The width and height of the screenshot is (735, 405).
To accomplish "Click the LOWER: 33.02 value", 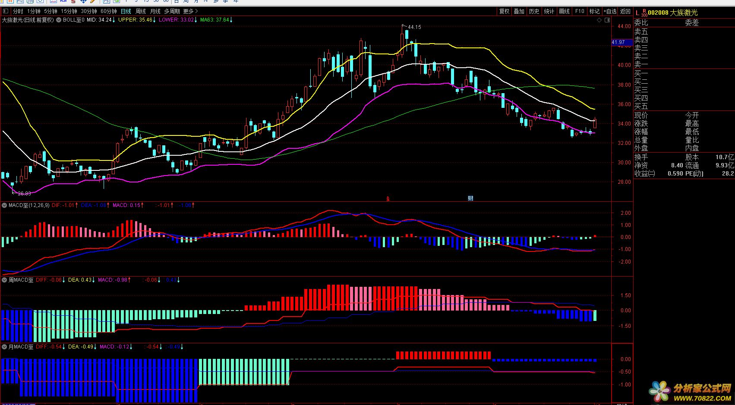I will [x=177, y=20].
